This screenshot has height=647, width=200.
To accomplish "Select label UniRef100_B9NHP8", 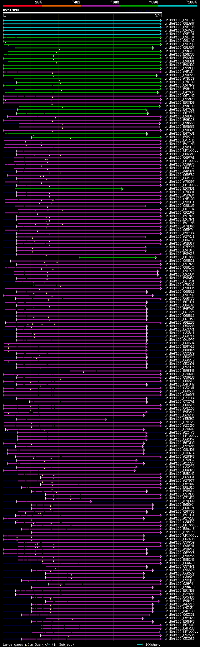I will pos(179,622).
